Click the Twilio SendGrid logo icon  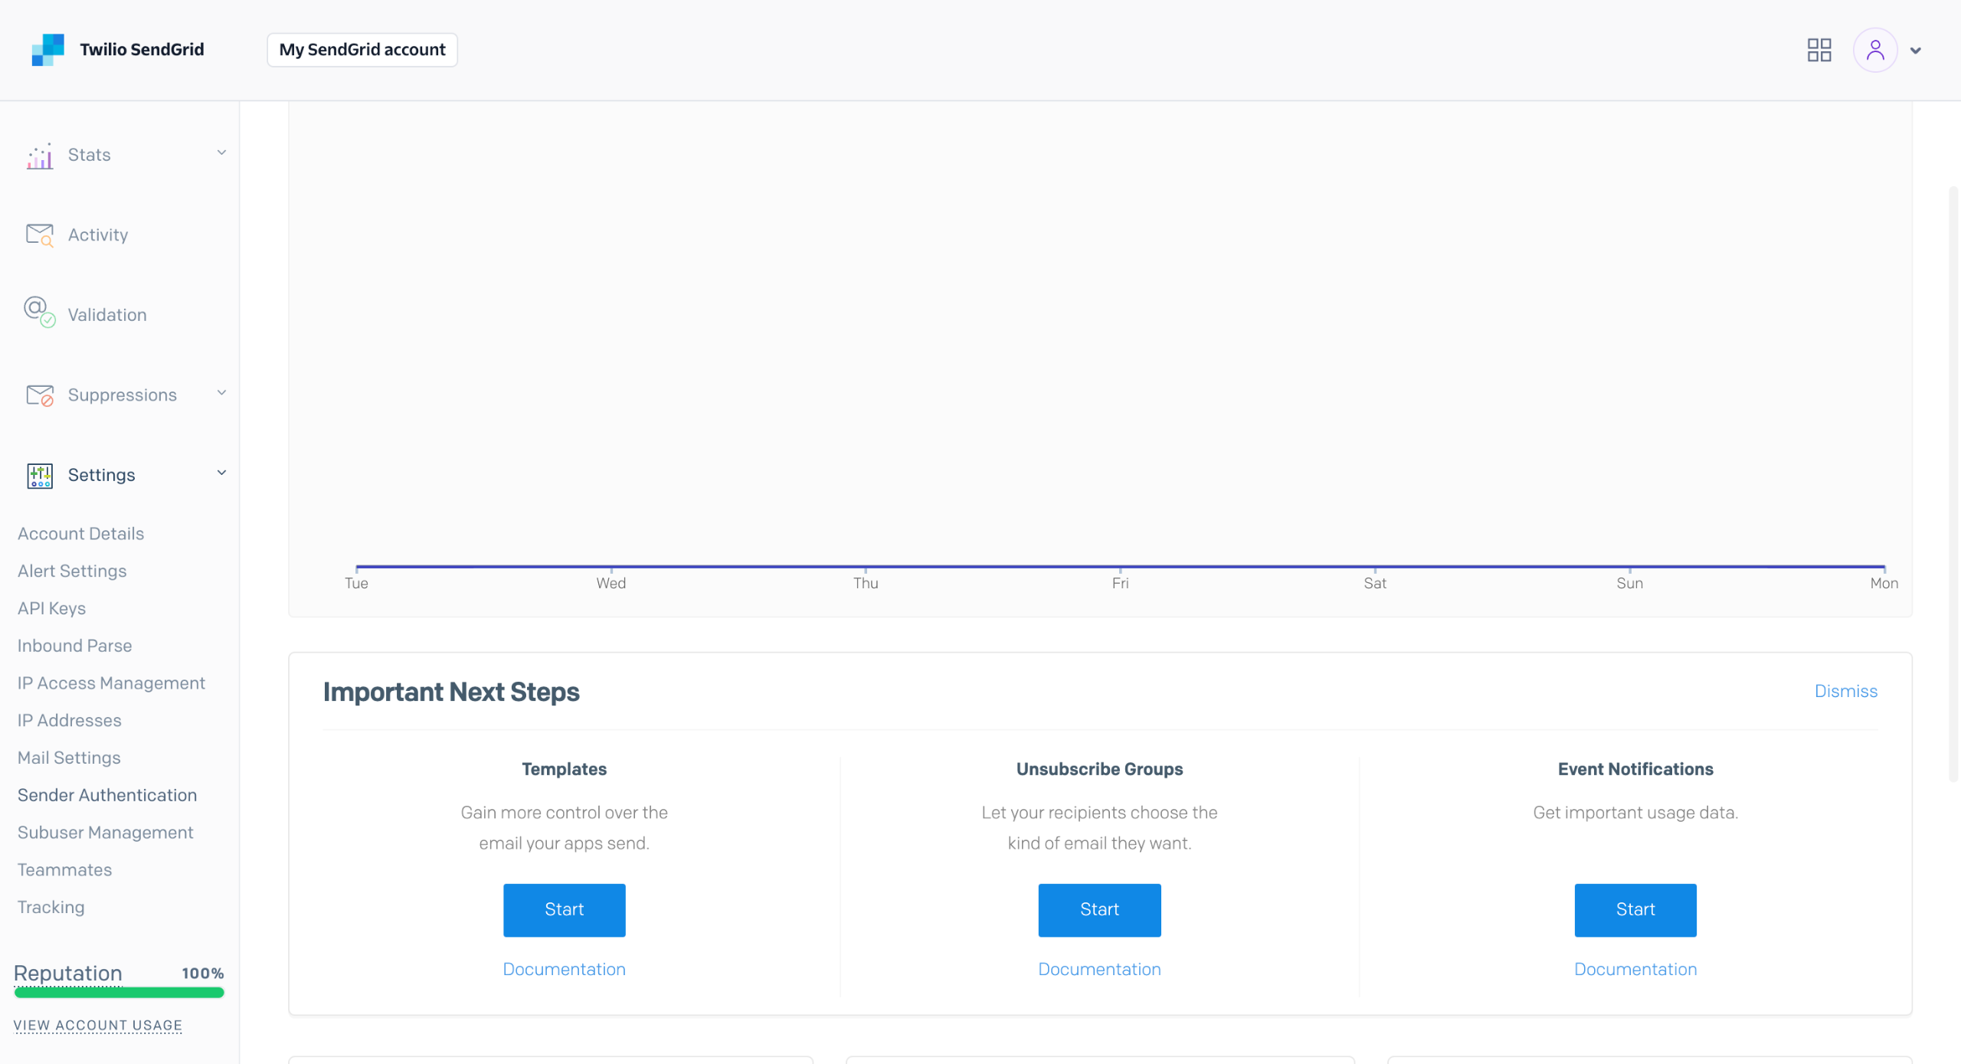(47, 50)
